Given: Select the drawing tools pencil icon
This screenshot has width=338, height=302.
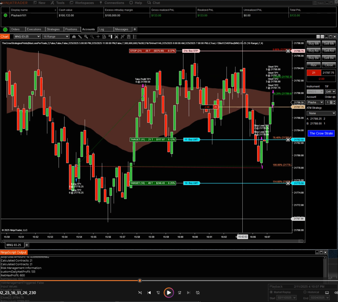Looking at the screenshot, I should pos(80,37).
